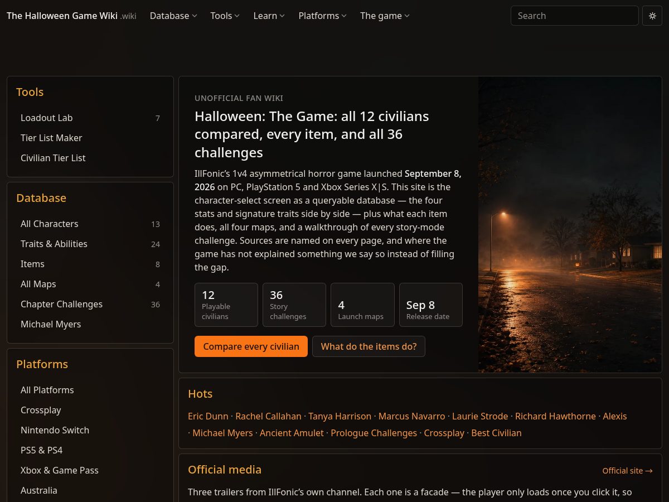
Task: Open Australia sidebar link
Action: 90,490
